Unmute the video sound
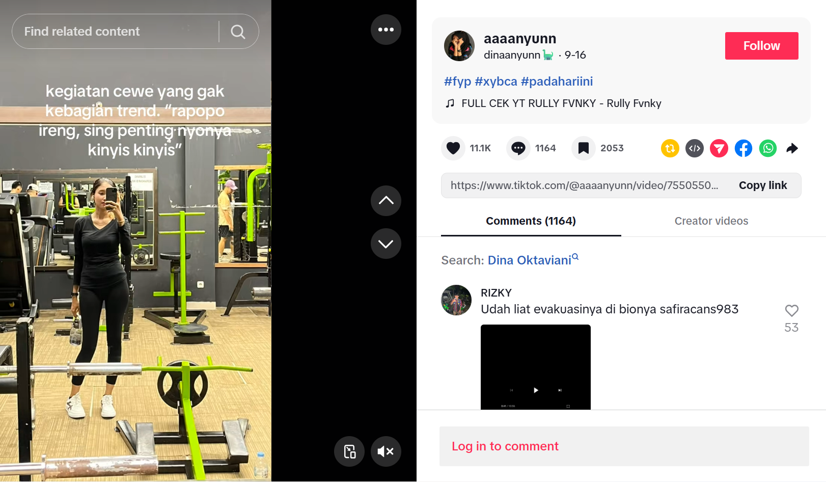 (x=386, y=451)
